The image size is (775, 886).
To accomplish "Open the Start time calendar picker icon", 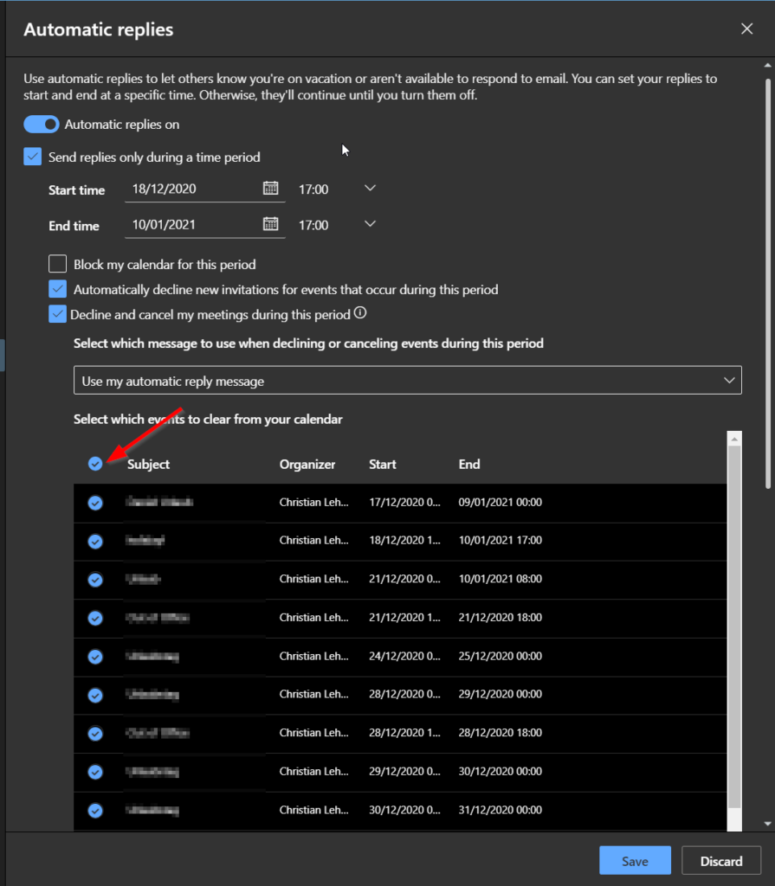I will point(270,189).
